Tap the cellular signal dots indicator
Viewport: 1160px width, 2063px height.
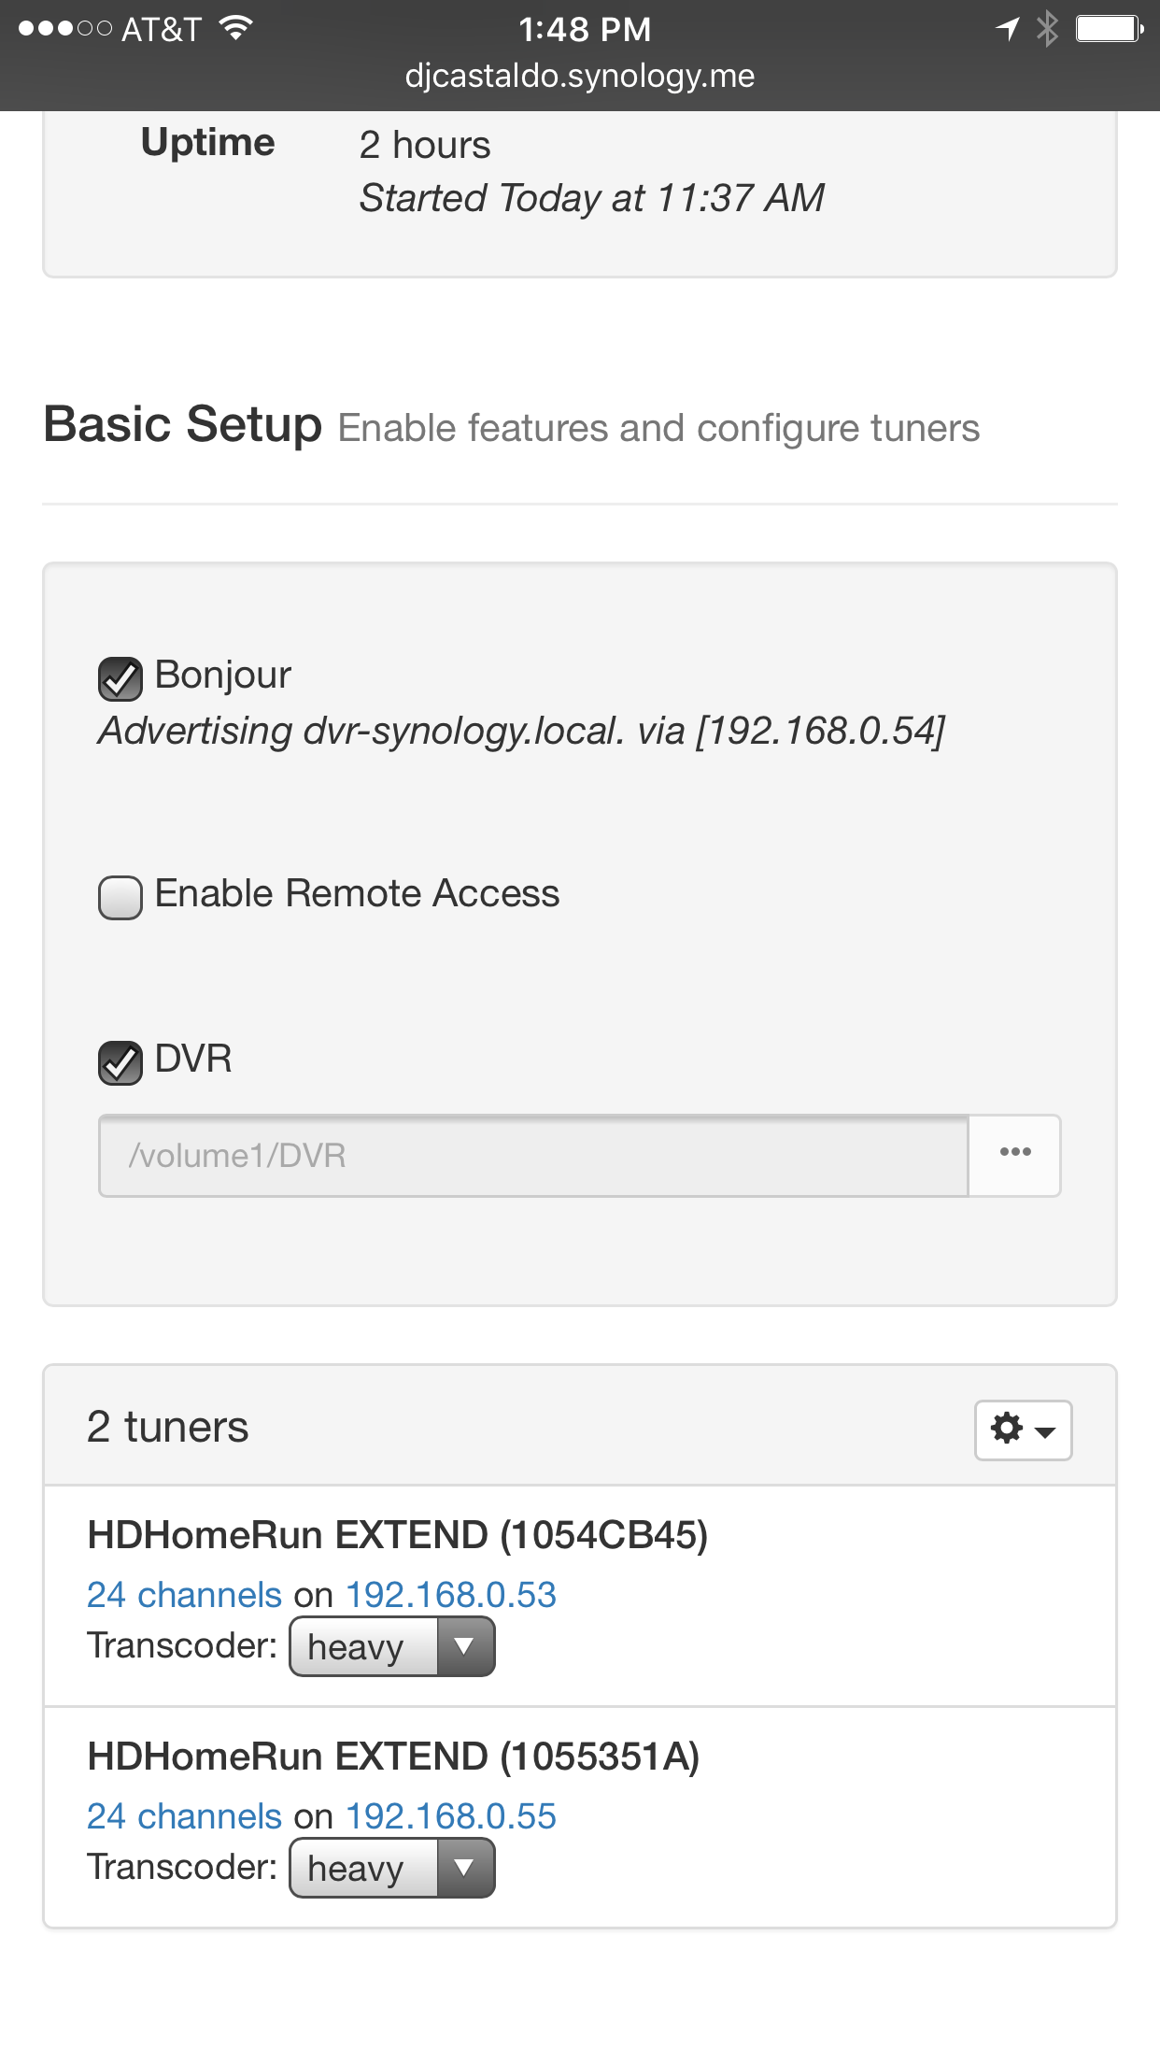point(64,28)
